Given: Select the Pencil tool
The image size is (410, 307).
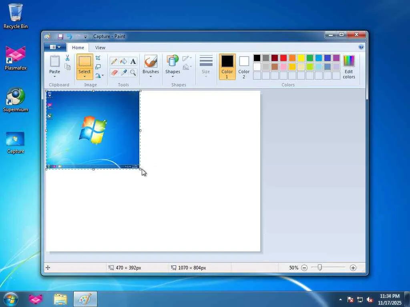Looking at the screenshot, I should (x=114, y=61).
